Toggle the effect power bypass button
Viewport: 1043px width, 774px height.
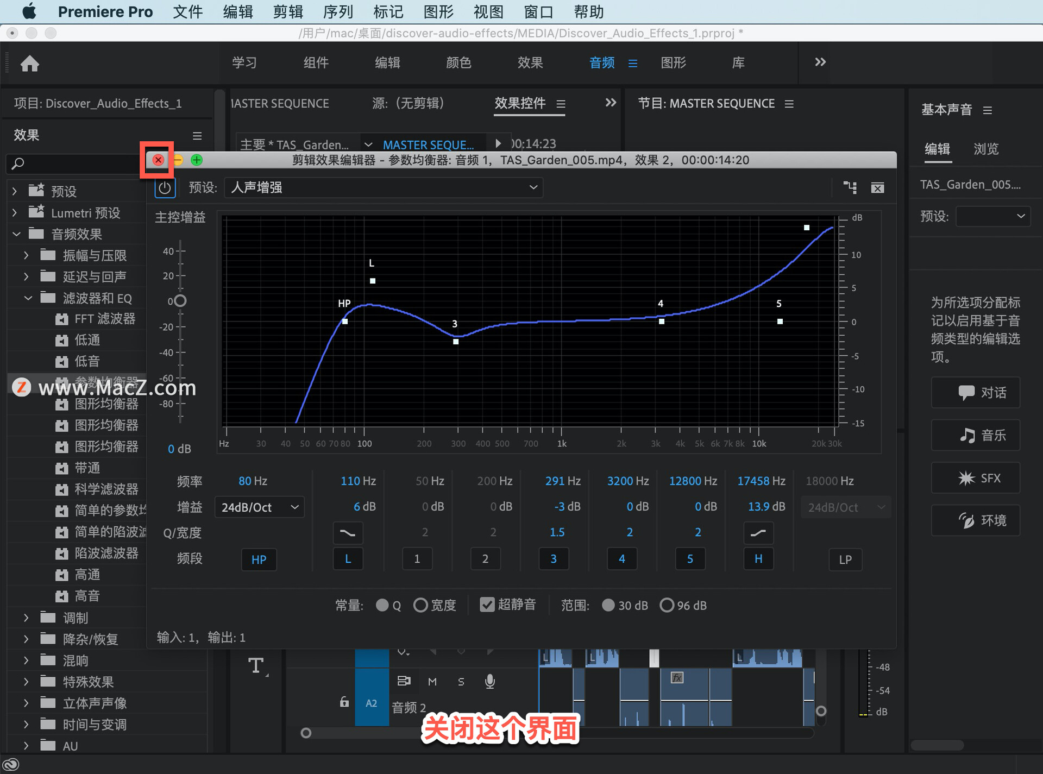(x=165, y=188)
